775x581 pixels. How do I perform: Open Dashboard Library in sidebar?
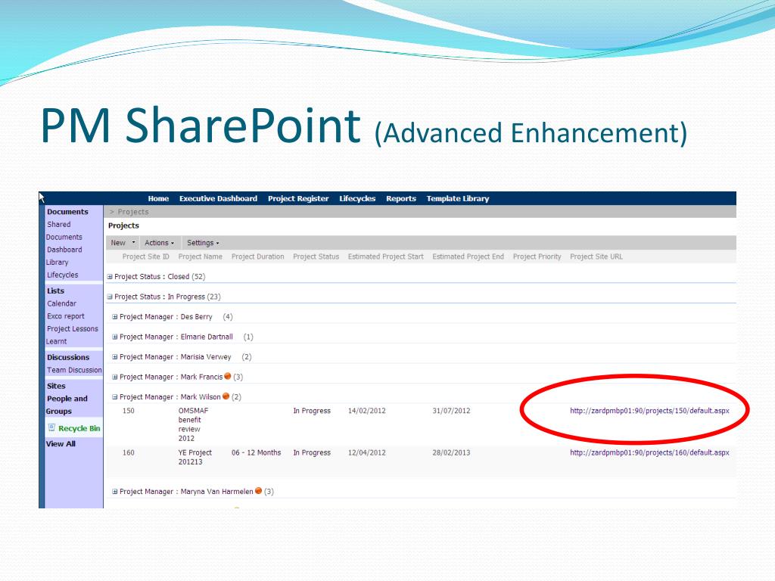click(x=64, y=256)
